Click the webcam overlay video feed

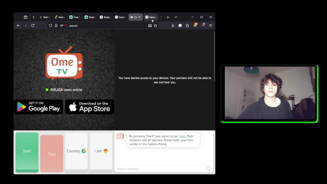point(270,93)
